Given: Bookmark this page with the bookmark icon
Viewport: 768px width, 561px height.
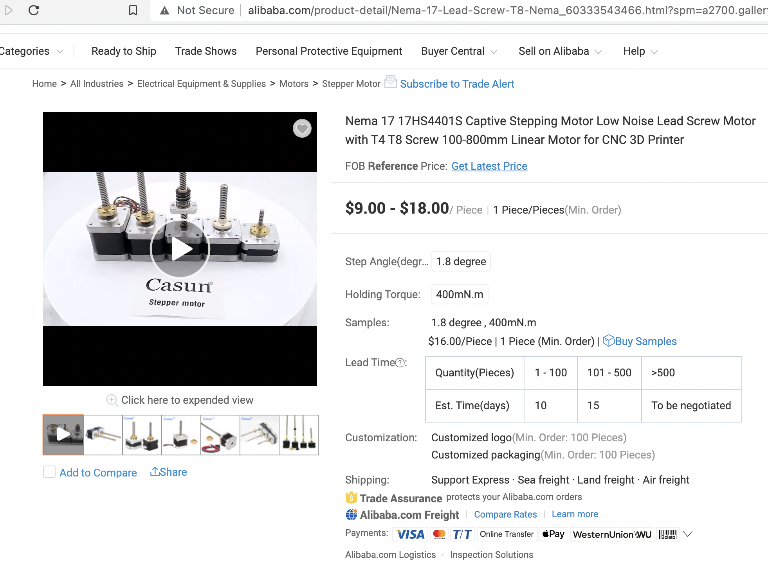Looking at the screenshot, I should [133, 10].
